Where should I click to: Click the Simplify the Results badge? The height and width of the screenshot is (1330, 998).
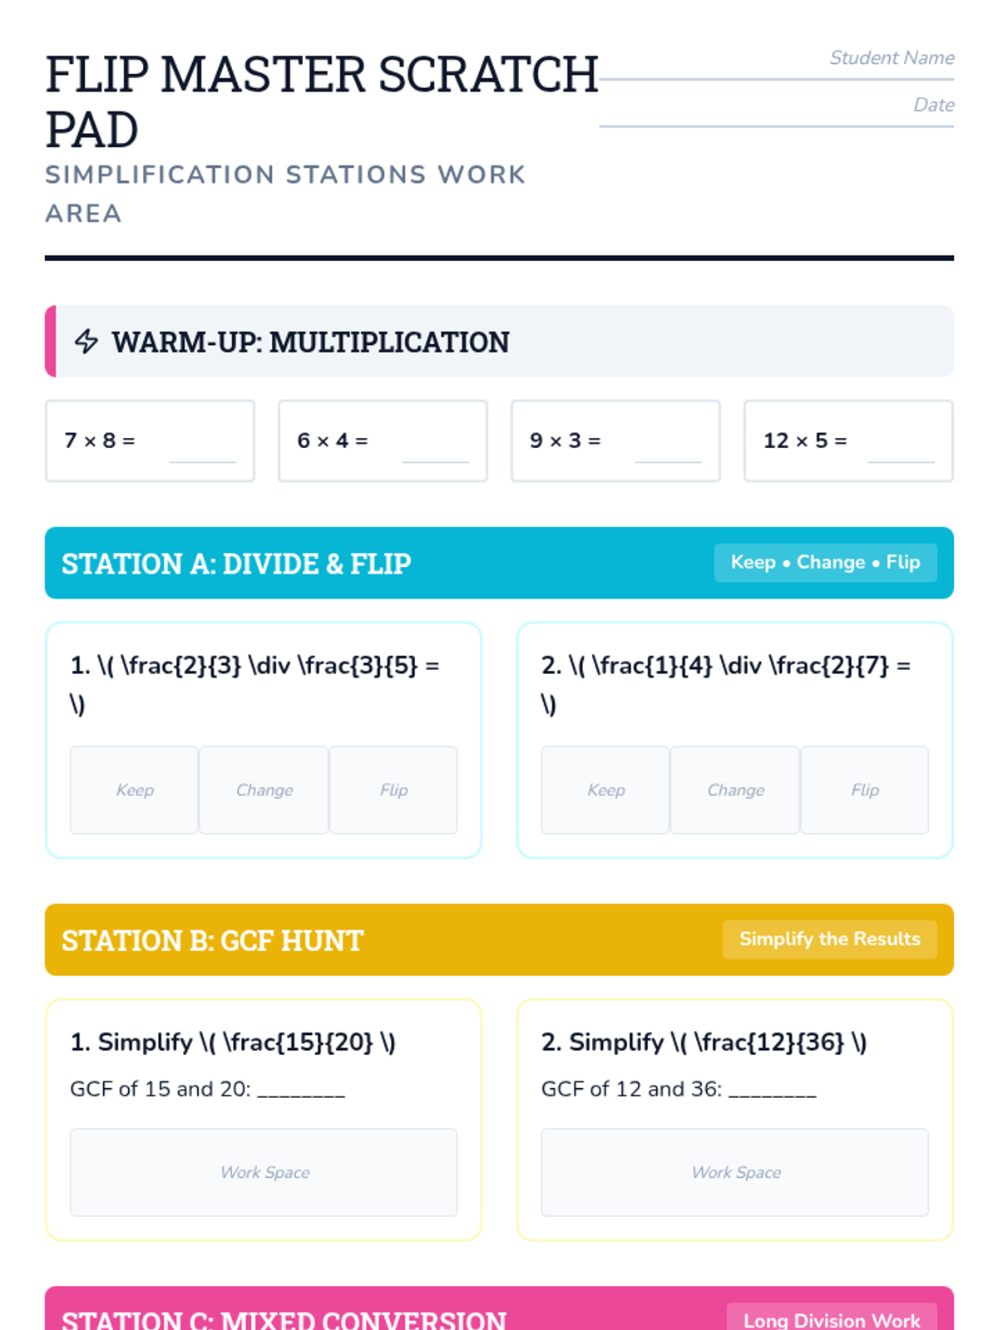(829, 939)
